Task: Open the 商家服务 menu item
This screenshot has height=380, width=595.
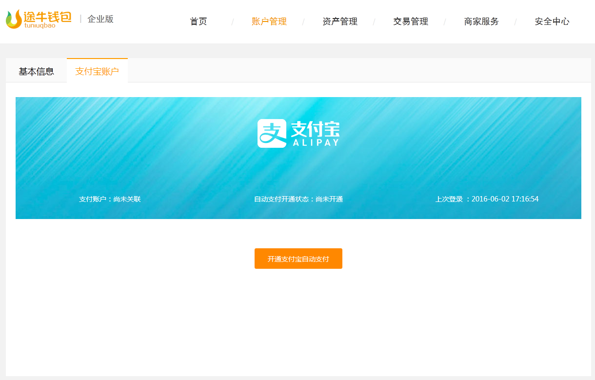Action: coord(481,21)
